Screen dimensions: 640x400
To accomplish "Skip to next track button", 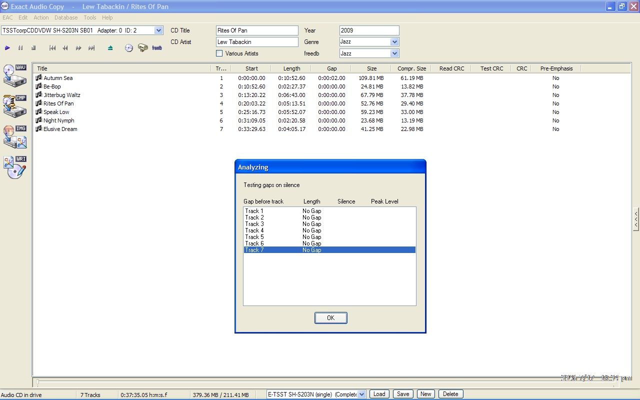I will coord(91,48).
